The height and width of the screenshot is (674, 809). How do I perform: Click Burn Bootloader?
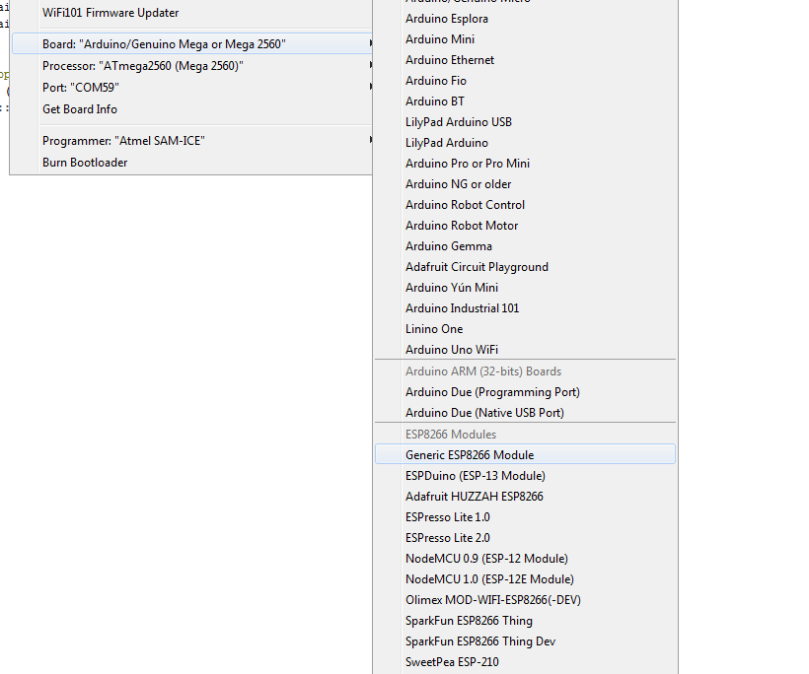click(x=190, y=163)
